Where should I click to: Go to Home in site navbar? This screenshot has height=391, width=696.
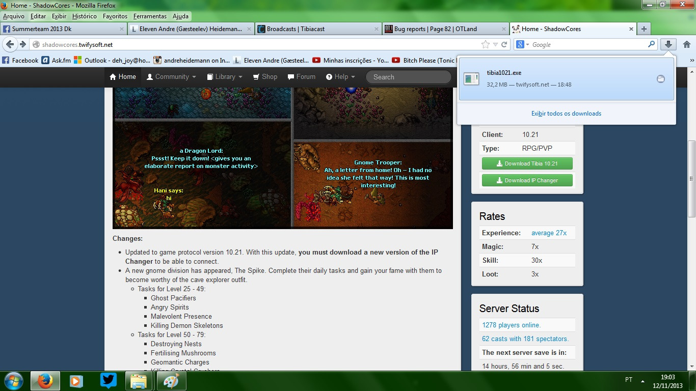click(x=123, y=77)
